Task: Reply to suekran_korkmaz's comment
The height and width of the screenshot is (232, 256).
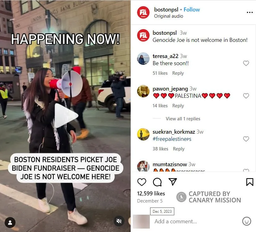Action: [179, 149]
